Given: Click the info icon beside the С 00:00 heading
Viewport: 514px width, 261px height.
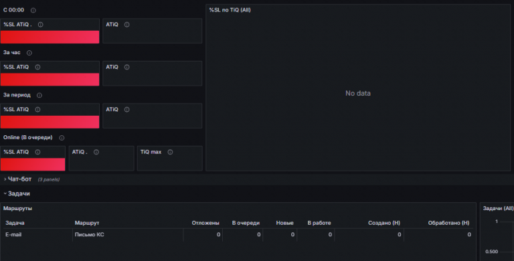Looking at the screenshot, I should (x=33, y=11).
